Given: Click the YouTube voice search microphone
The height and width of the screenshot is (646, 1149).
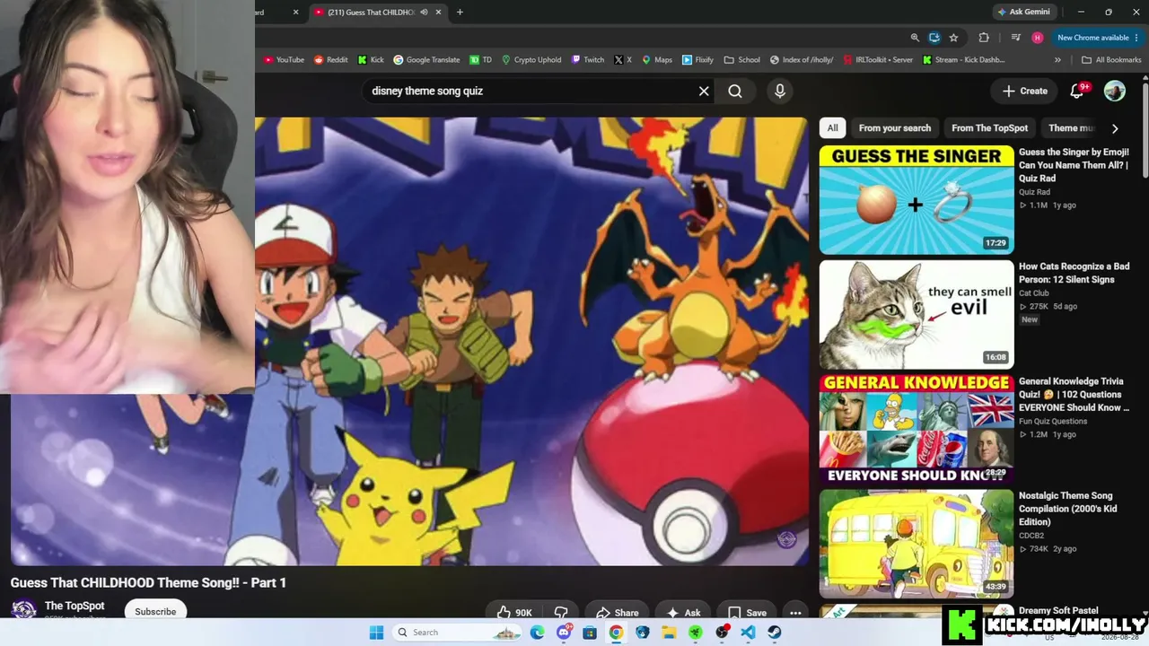Looking at the screenshot, I should pyautogui.click(x=779, y=91).
